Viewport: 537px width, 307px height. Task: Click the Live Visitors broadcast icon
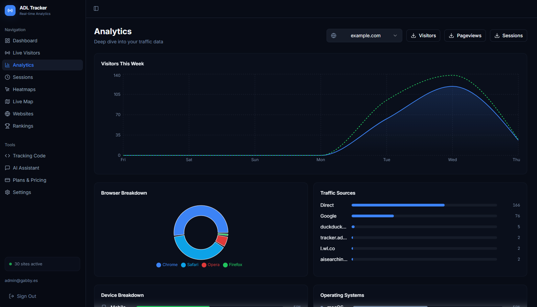click(x=7, y=53)
